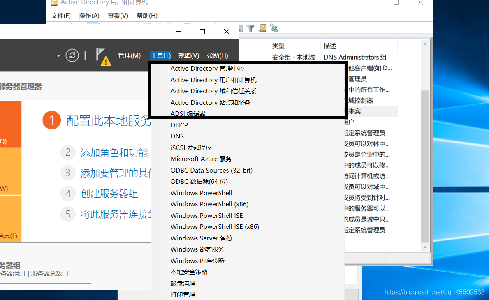Click 配置此本地服务器 link
The height and width of the screenshot is (300, 489).
(x=108, y=120)
